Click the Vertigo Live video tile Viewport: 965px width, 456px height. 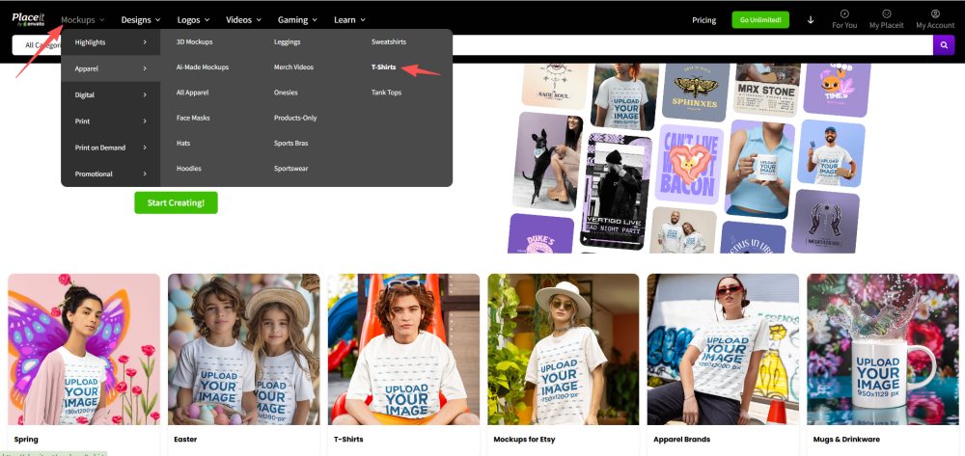point(616,191)
